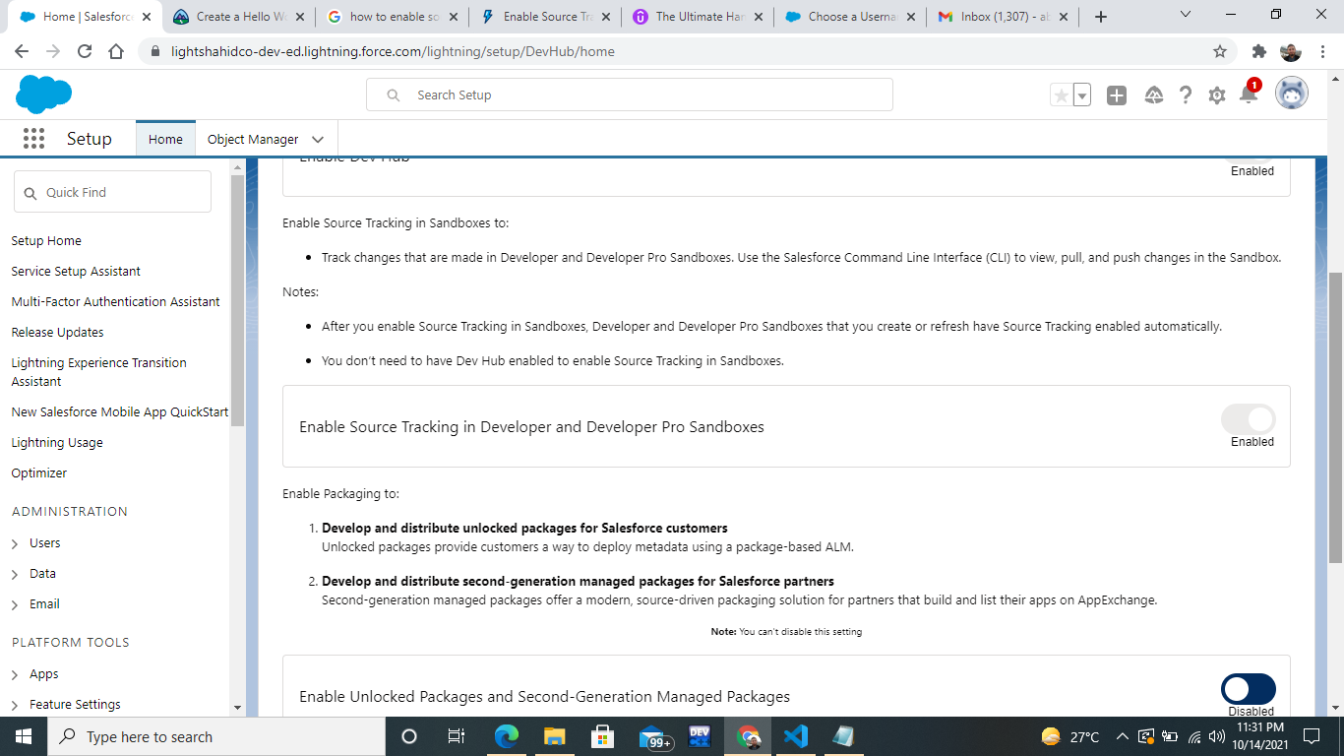Open the Optimizer sidebar link
The image size is (1344, 756).
point(39,472)
